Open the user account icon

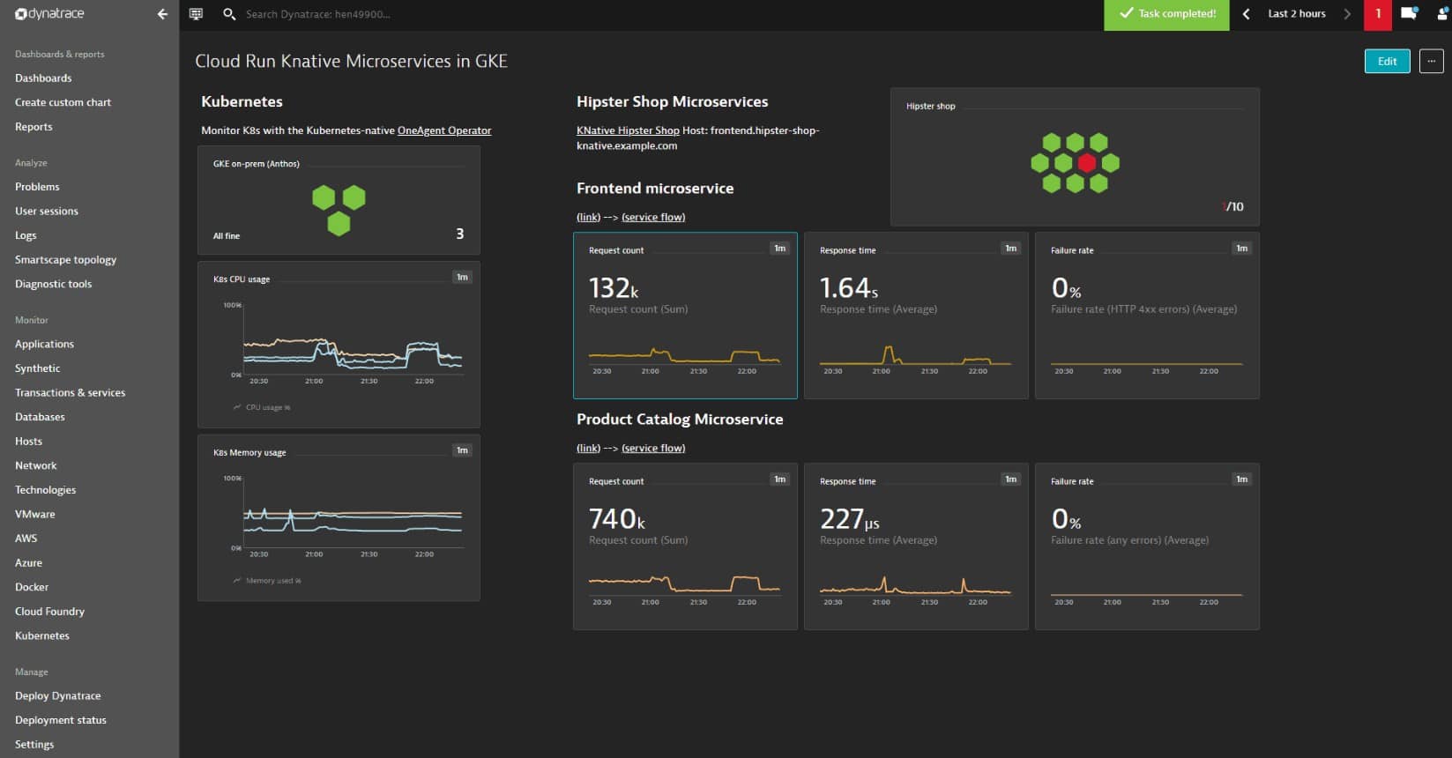pos(1443,14)
